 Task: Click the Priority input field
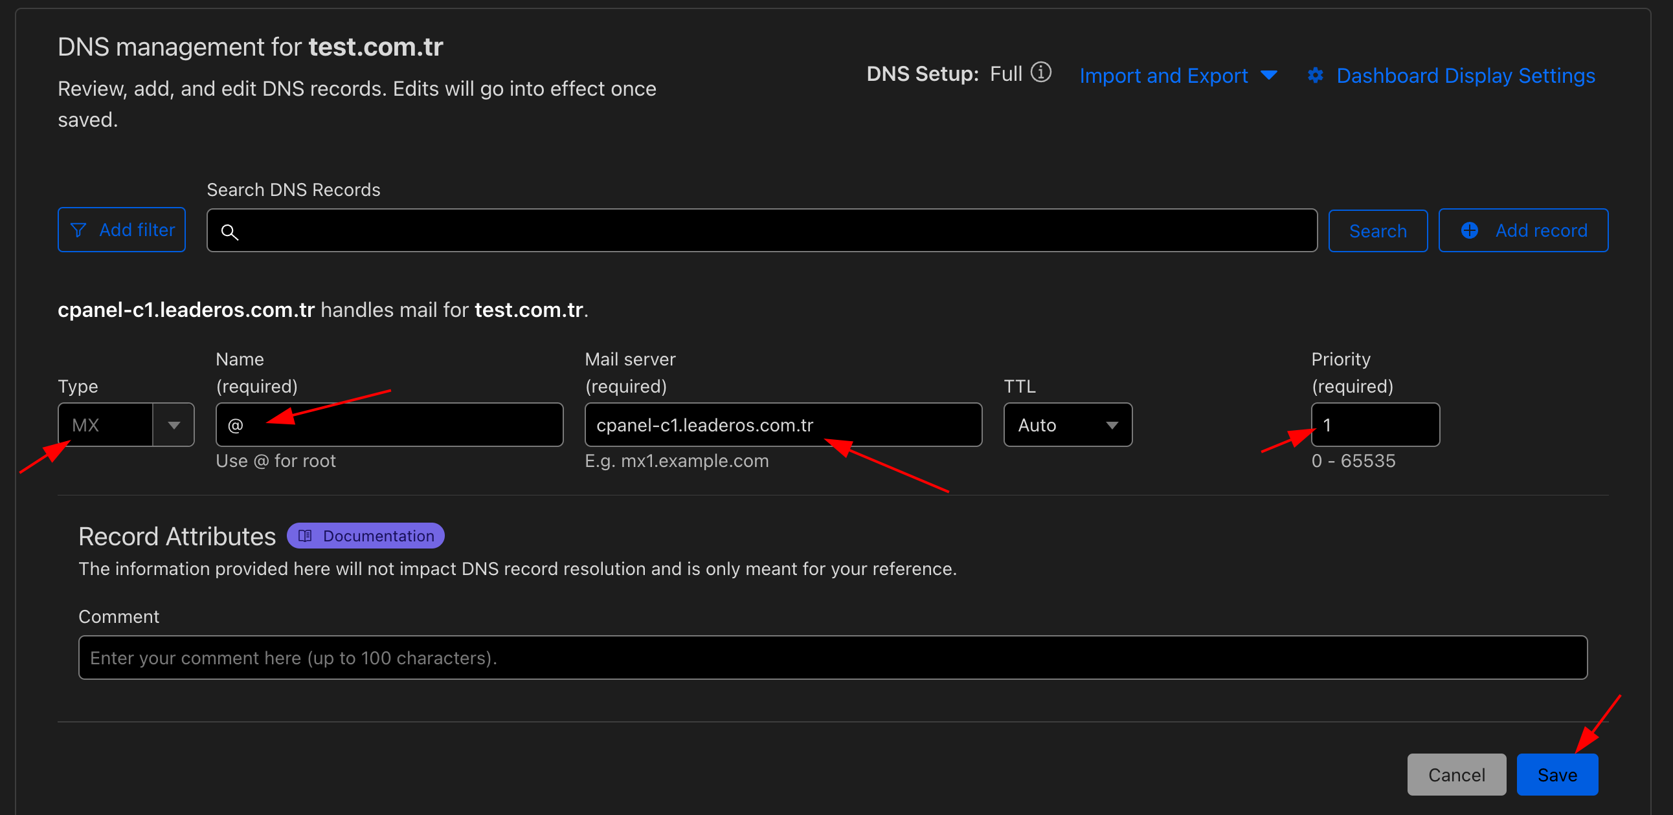(x=1375, y=425)
